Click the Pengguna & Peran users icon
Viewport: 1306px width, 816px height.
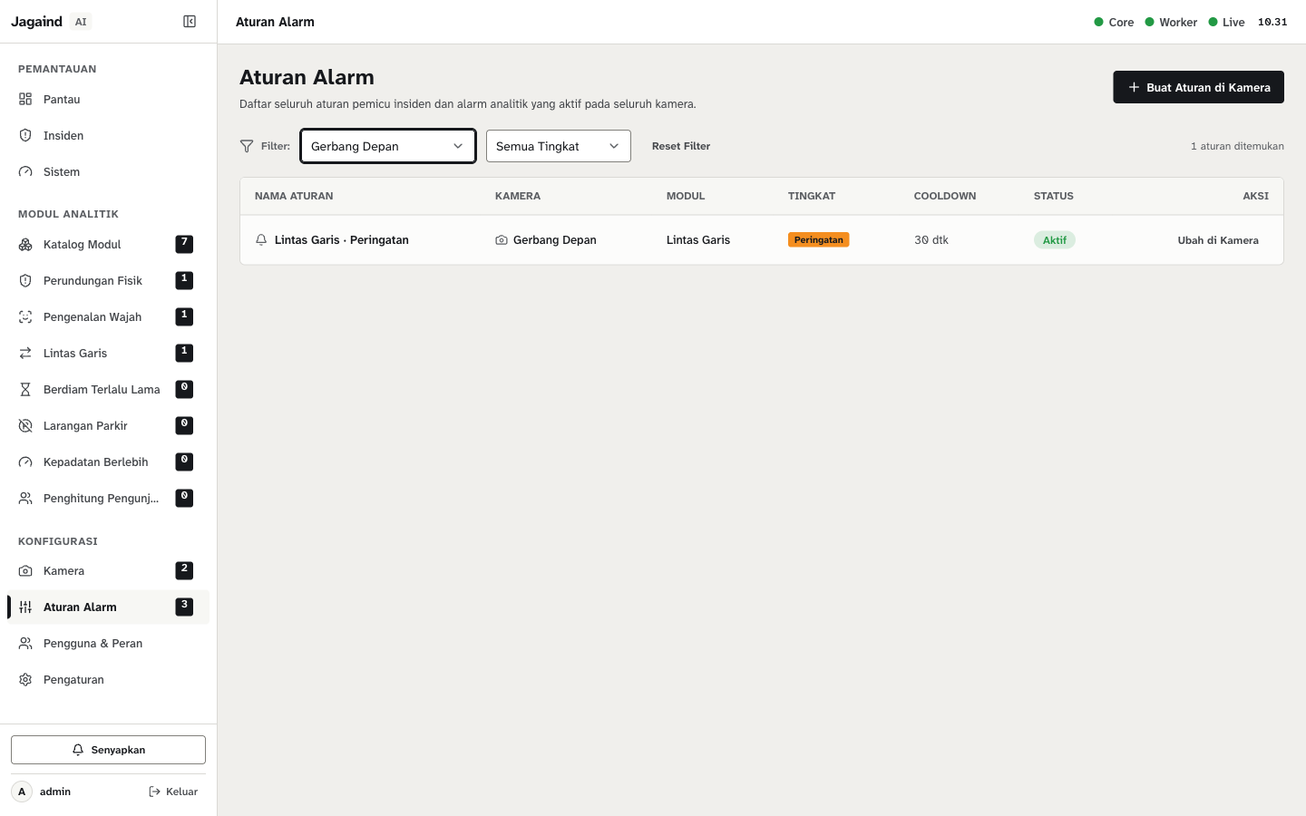[x=25, y=643]
